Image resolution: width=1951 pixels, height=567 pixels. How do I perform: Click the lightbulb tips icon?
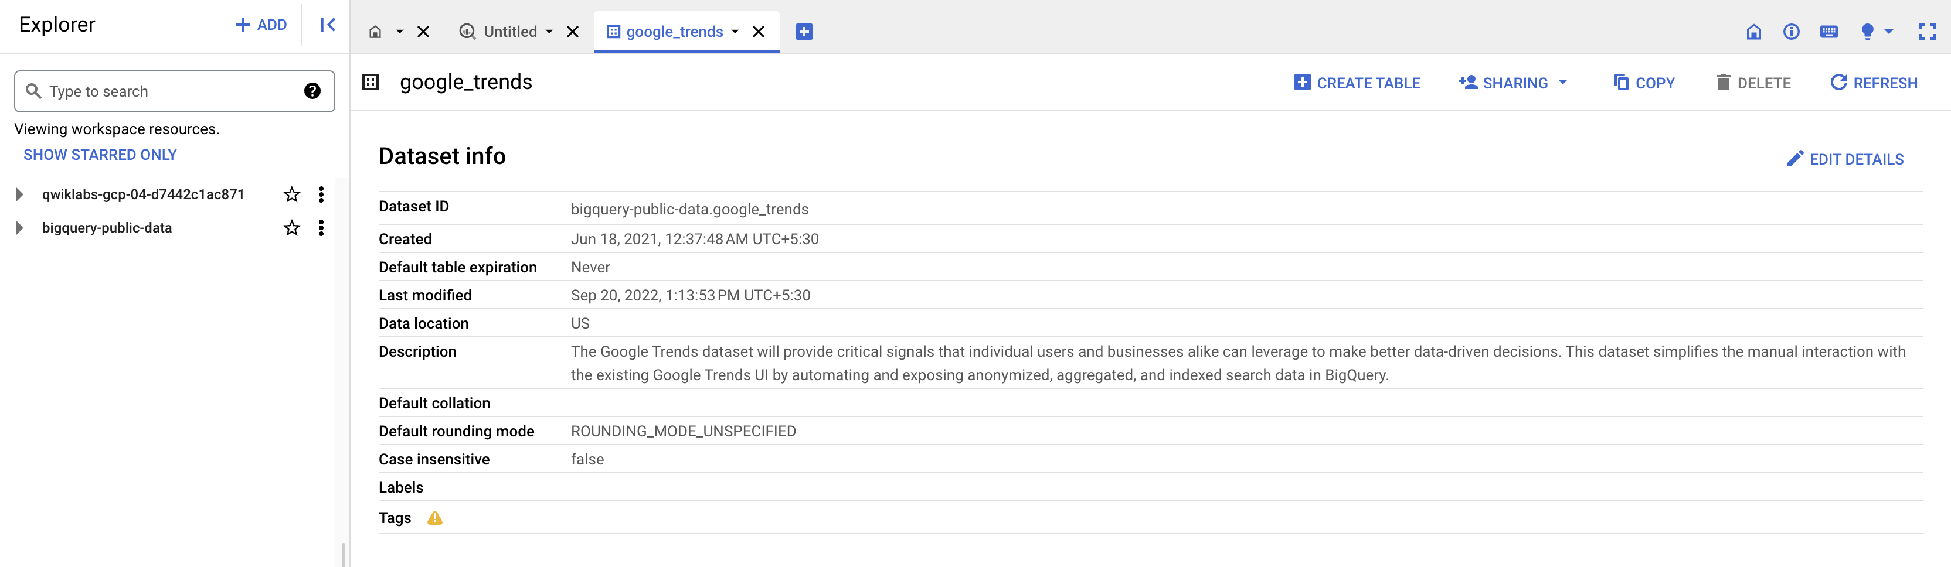click(x=1868, y=32)
